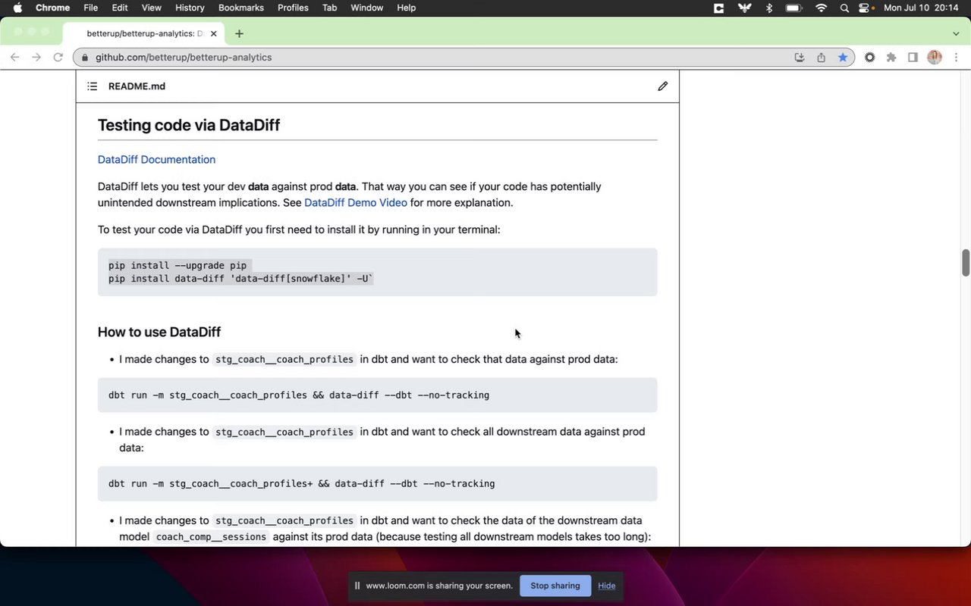
Task: Click the battery icon in menu bar
Action: point(793,8)
